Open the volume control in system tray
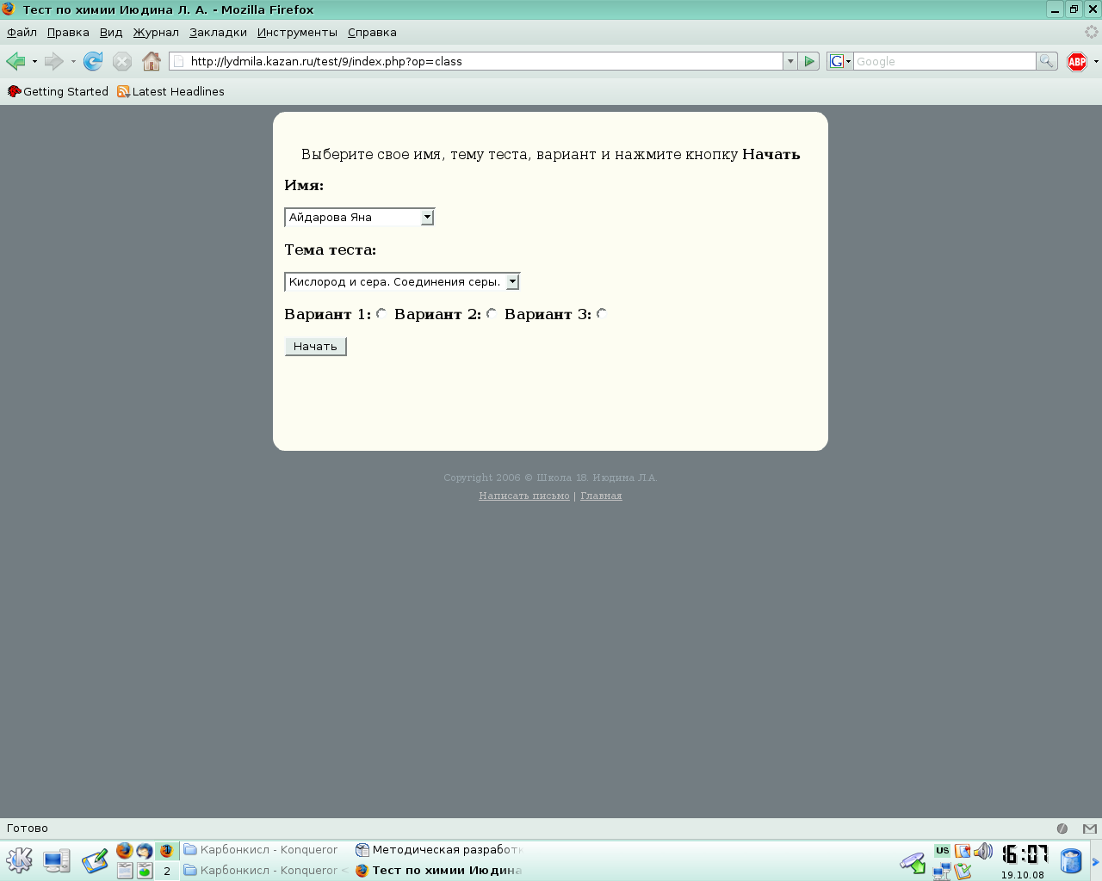 pos(983,852)
